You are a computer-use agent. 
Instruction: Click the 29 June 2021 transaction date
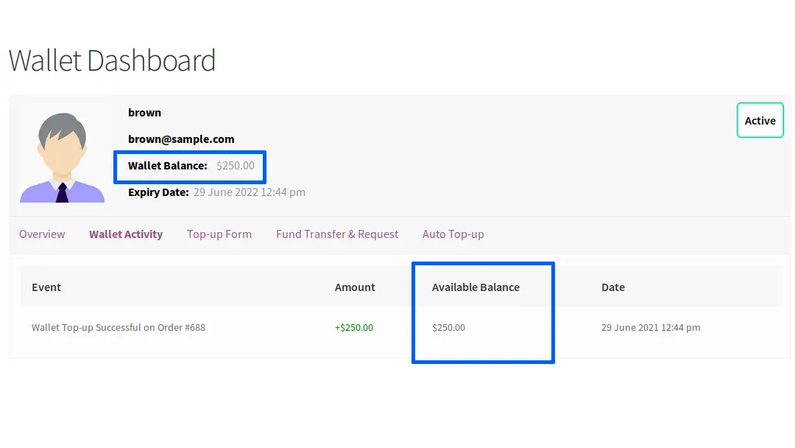click(651, 328)
